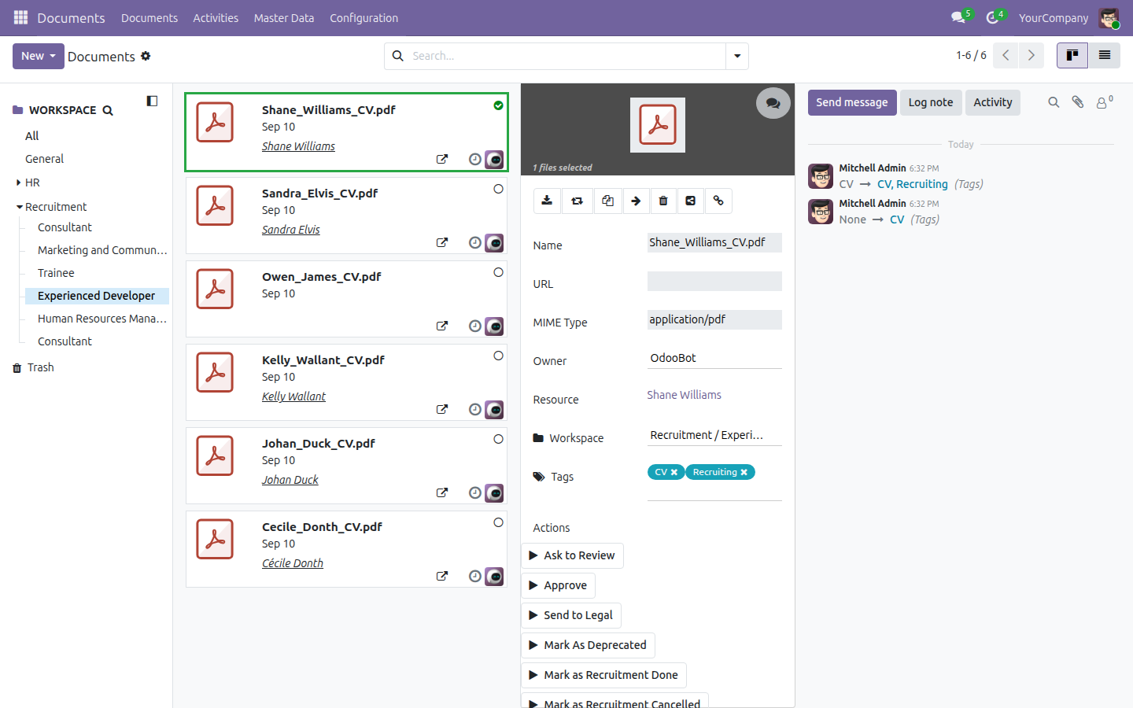Run the Ask to Review action
Screen dimensions: 1133x708
(572, 555)
